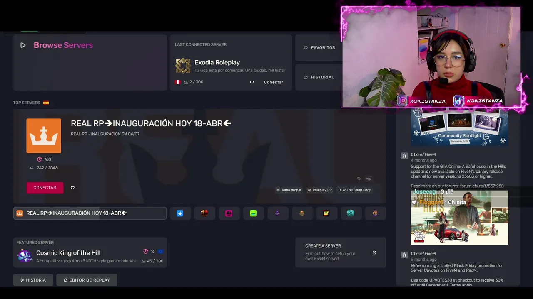The width and height of the screenshot is (533, 299).
Task: Click the orange crown REAL RP logo
Action: (x=44, y=136)
